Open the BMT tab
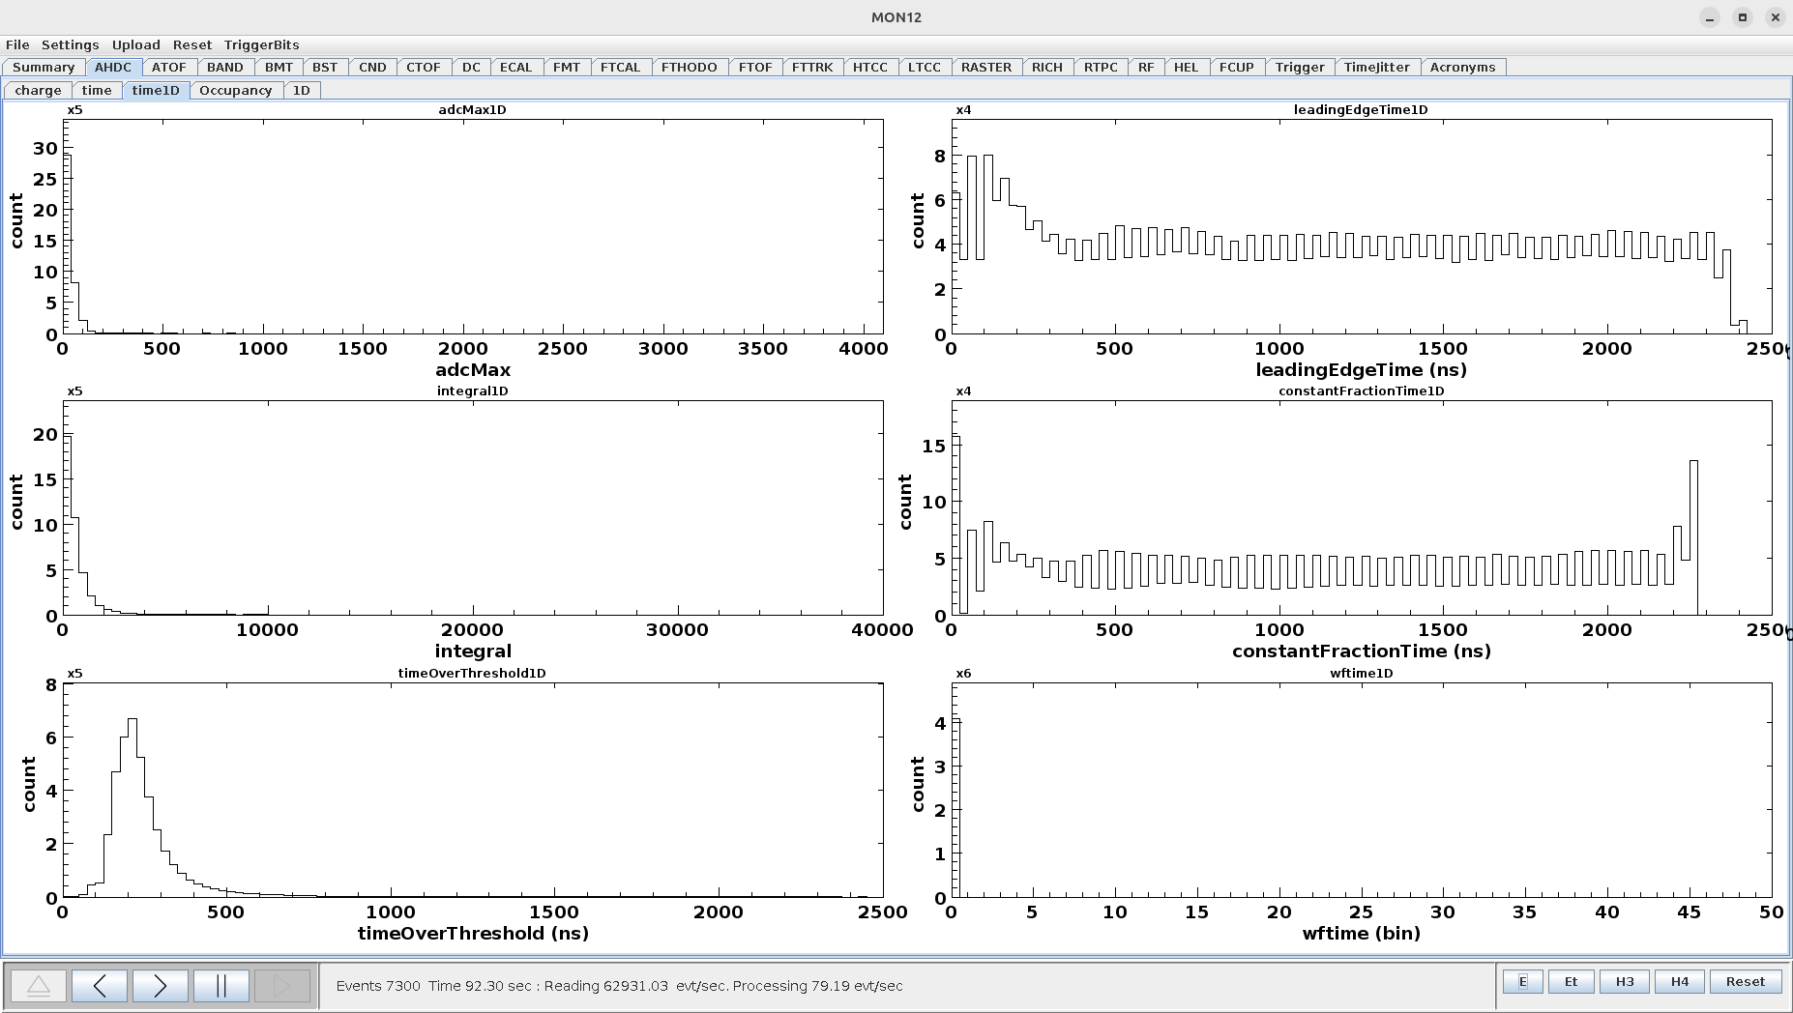The height and width of the screenshot is (1013, 1793). pos(279,67)
